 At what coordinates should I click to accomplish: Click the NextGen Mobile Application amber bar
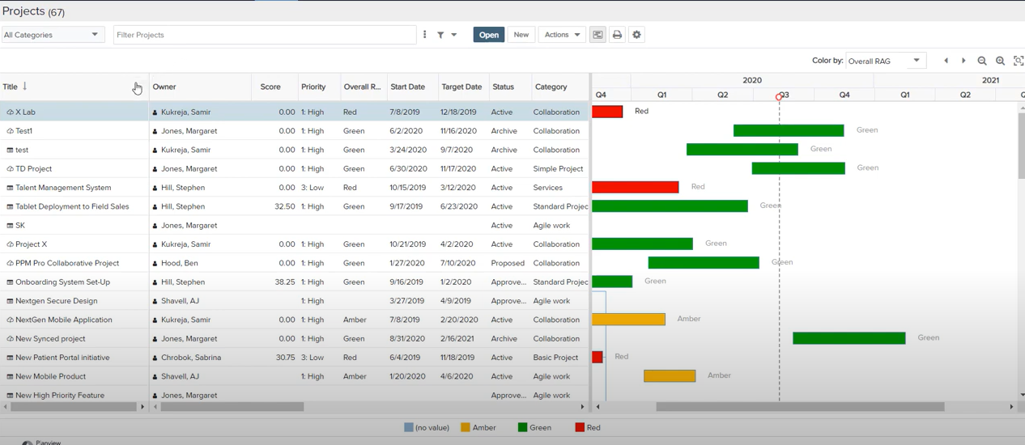tap(628, 320)
